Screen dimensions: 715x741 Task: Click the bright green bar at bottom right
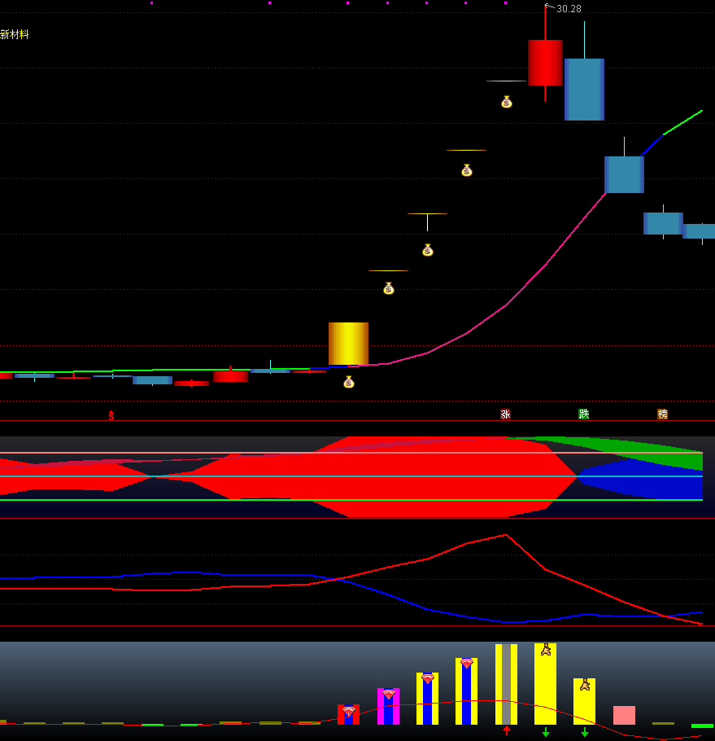[702, 726]
